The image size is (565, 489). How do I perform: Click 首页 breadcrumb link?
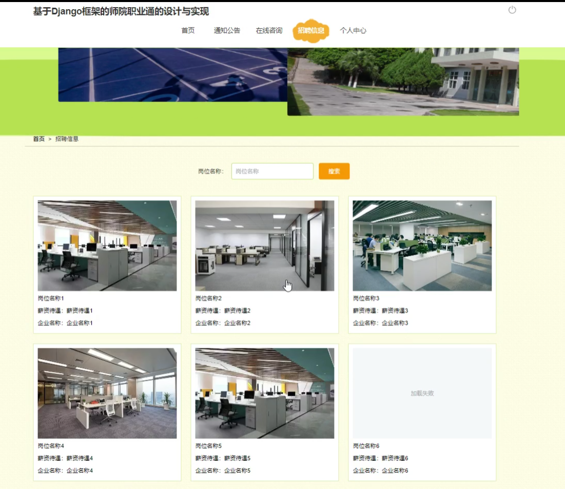click(39, 139)
